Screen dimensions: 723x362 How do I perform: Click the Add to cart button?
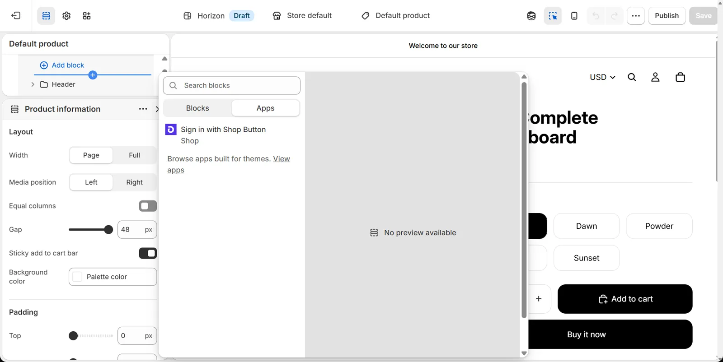tap(625, 299)
